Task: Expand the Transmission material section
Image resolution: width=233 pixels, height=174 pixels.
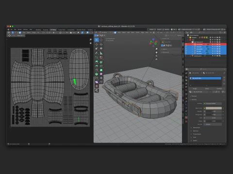Action: click(x=197, y=134)
